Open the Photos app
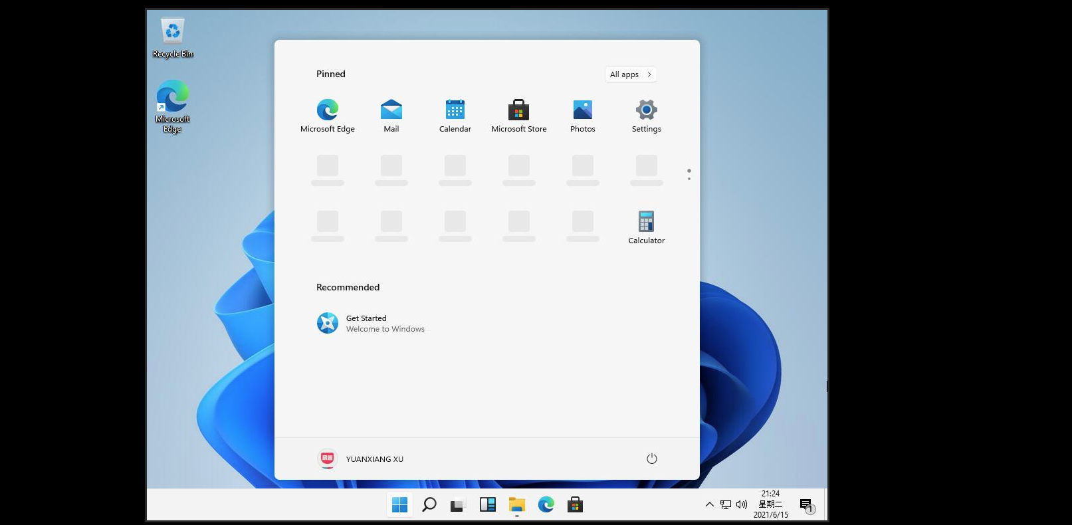 click(x=583, y=116)
